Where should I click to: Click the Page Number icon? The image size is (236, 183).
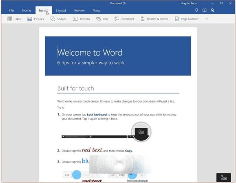coord(177,19)
